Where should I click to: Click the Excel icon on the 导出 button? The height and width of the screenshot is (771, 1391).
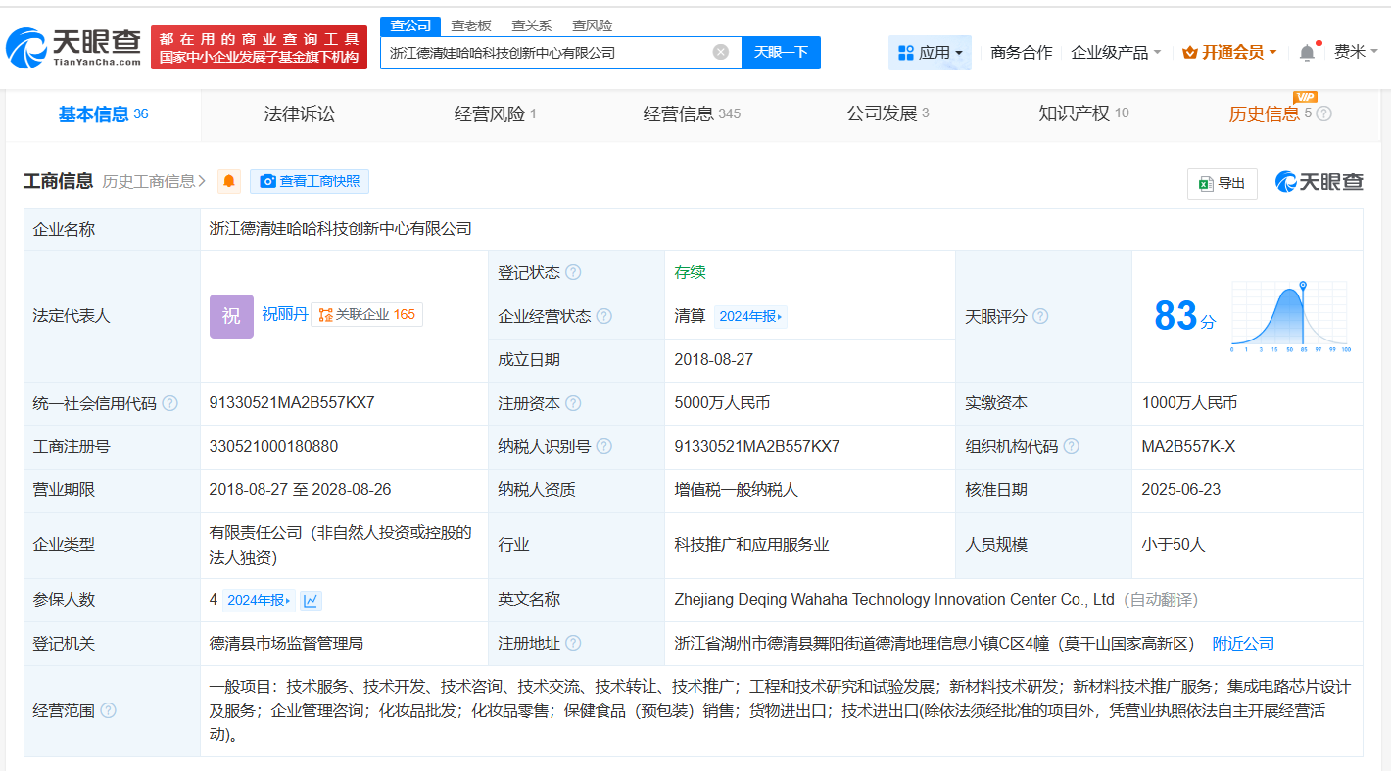(1206, 183)
